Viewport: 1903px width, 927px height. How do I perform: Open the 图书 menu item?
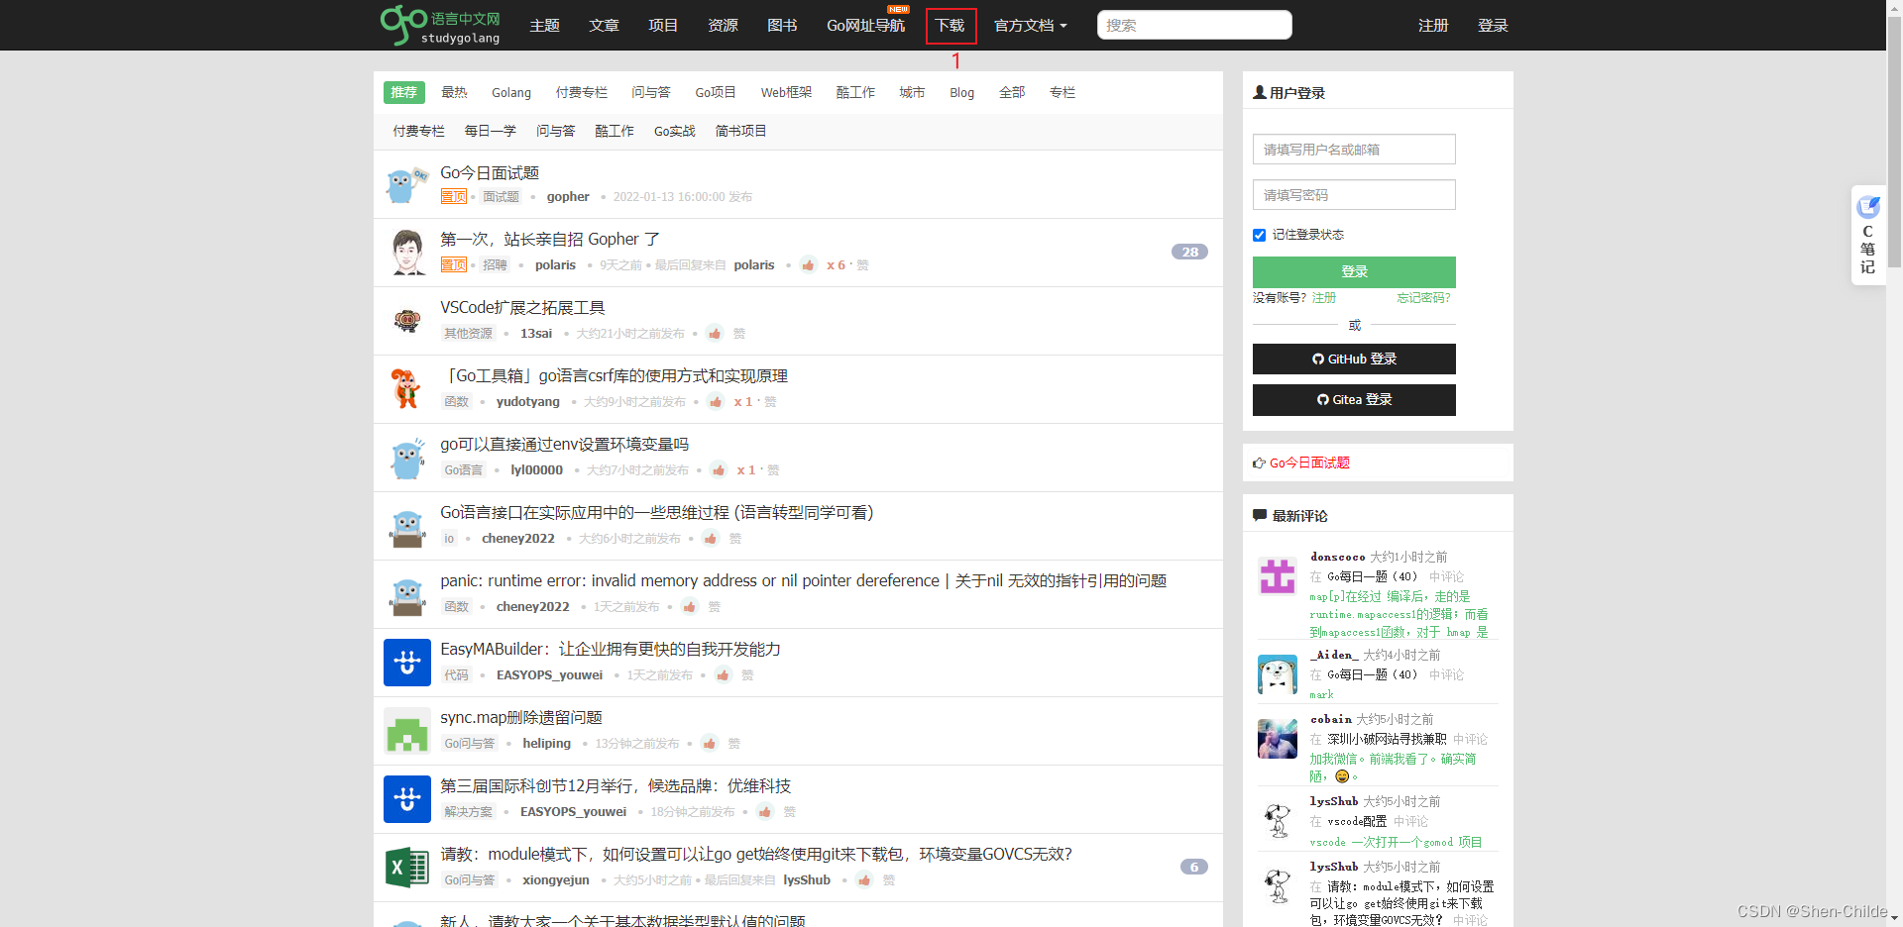click(x=782, y=25)
